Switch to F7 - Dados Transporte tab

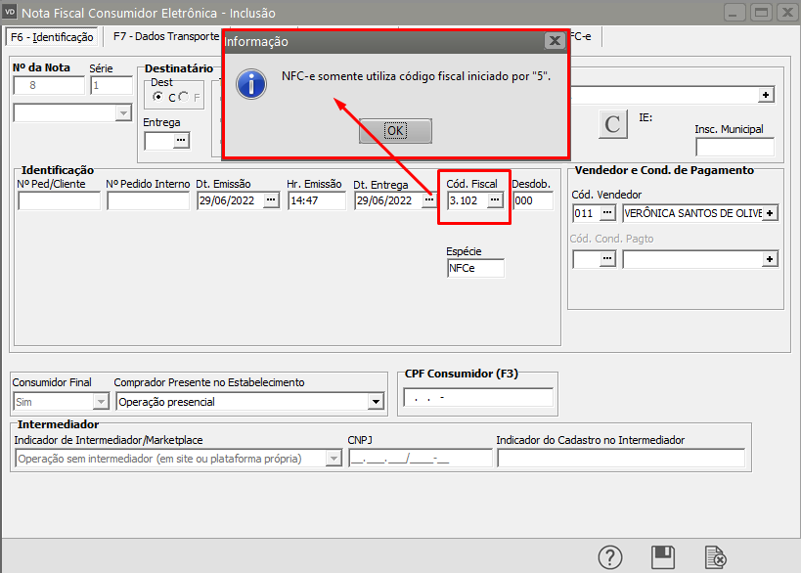(161, 37)
